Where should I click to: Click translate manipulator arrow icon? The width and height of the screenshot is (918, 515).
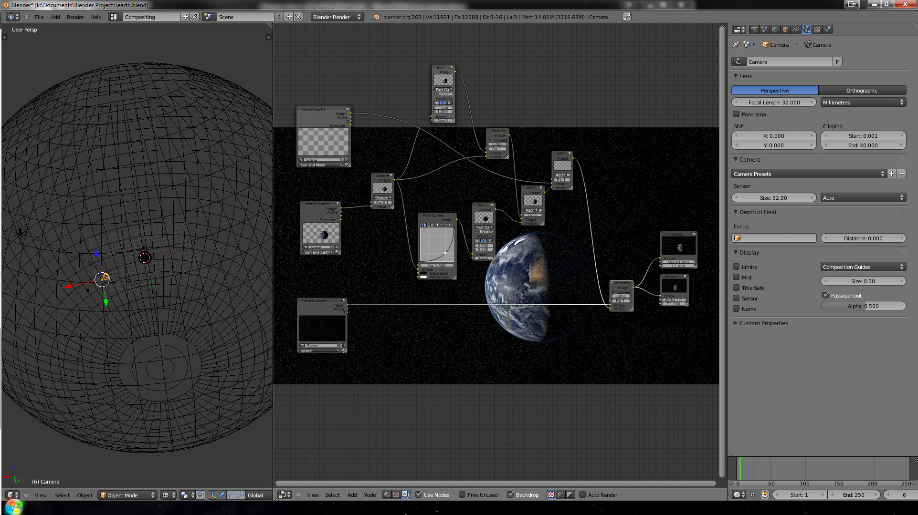click(222, 495)
